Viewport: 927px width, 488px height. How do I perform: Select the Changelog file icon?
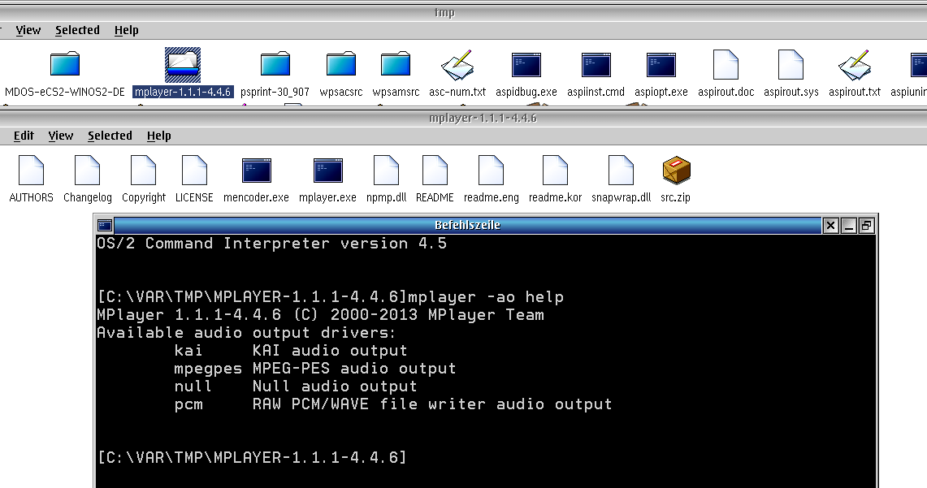[x=88, y=171]
